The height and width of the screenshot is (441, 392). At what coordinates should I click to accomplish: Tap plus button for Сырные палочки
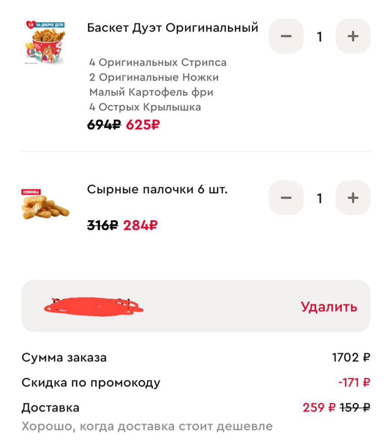pos(353,198)
